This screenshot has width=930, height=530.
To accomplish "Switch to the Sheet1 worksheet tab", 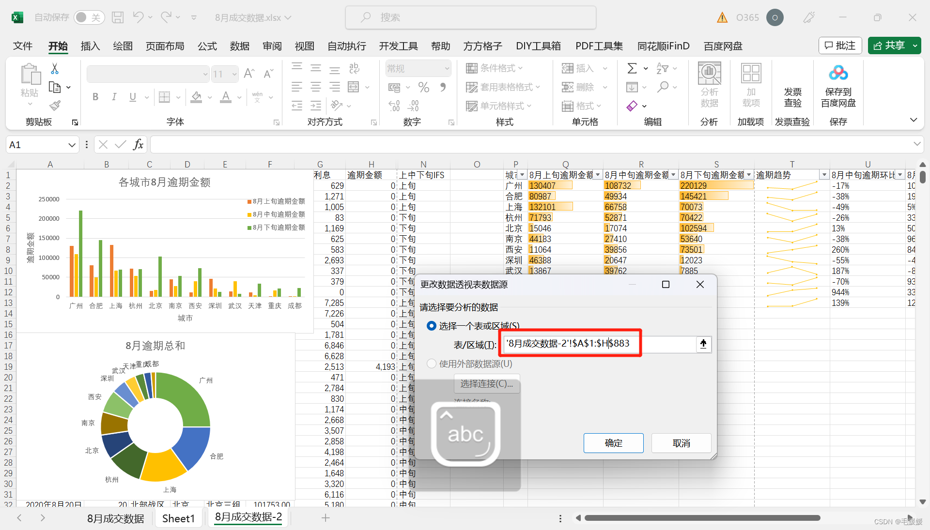I will pos(178,518).
